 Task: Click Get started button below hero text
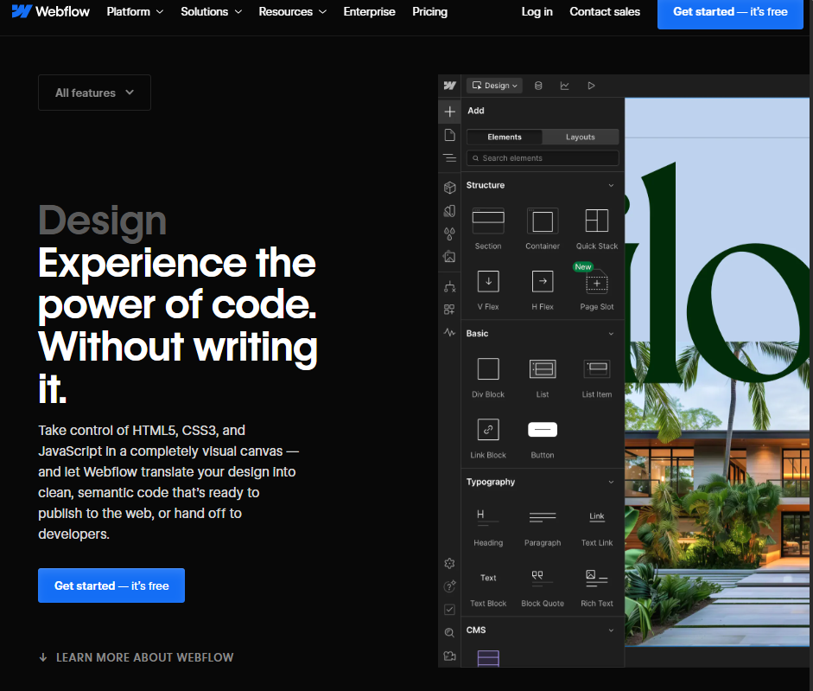(111, 585)
